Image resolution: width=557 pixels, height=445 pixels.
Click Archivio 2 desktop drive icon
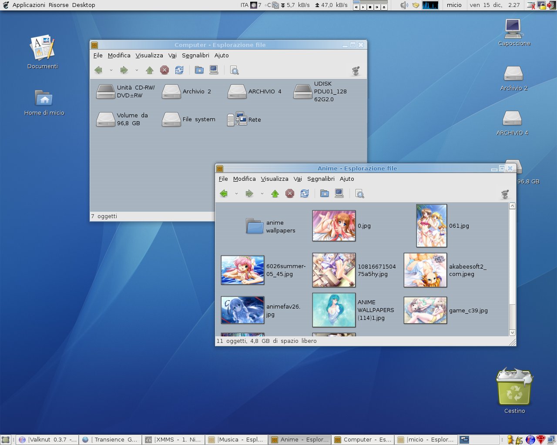[x=513, y=73]
